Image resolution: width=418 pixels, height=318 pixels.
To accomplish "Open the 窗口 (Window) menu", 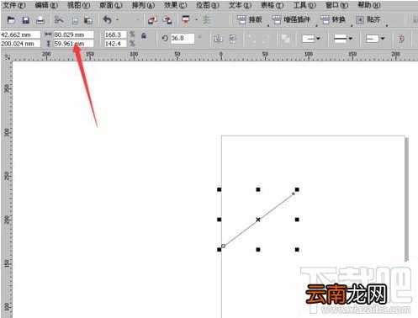I will click(337, 5).
